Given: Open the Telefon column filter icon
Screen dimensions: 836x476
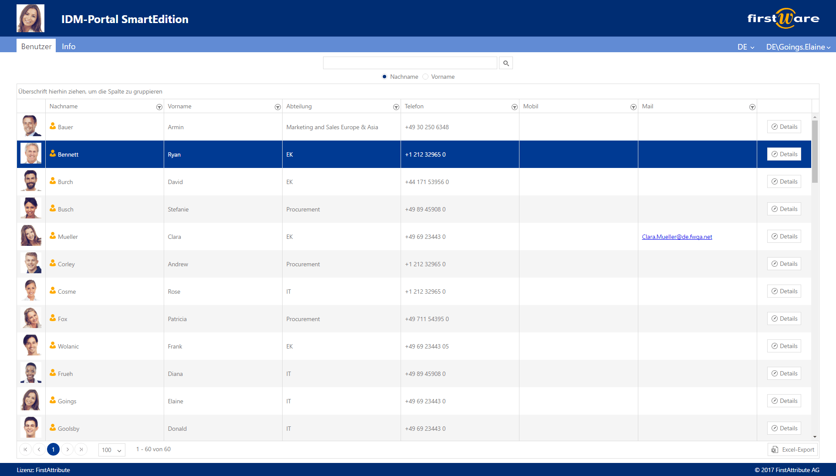Looking at the screenshot, I should 514,107.
